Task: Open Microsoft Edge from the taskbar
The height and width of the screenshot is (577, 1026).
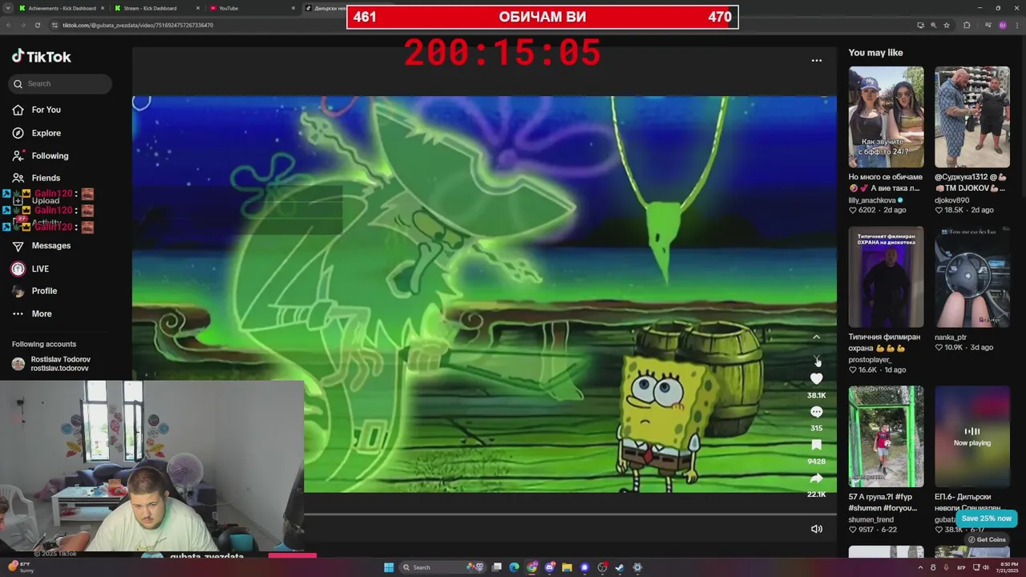Action: (x=514, y=567)
